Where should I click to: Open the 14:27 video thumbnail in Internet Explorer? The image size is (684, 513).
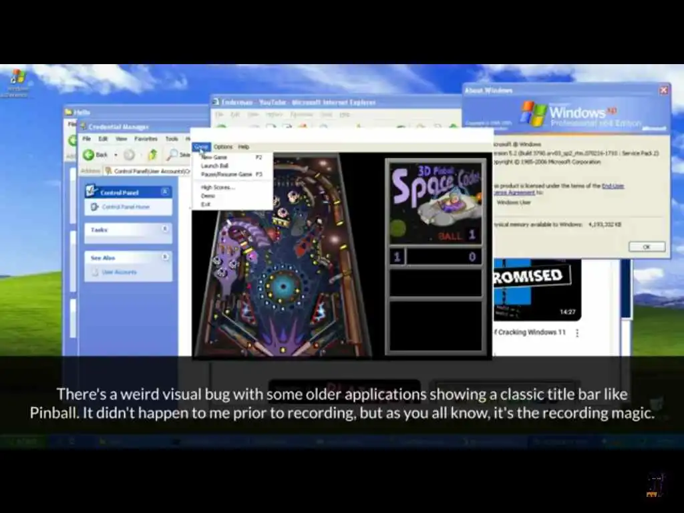coord(537,289)
